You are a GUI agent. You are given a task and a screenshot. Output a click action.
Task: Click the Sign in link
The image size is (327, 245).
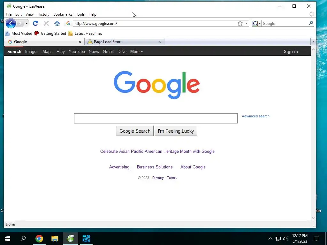291,51
